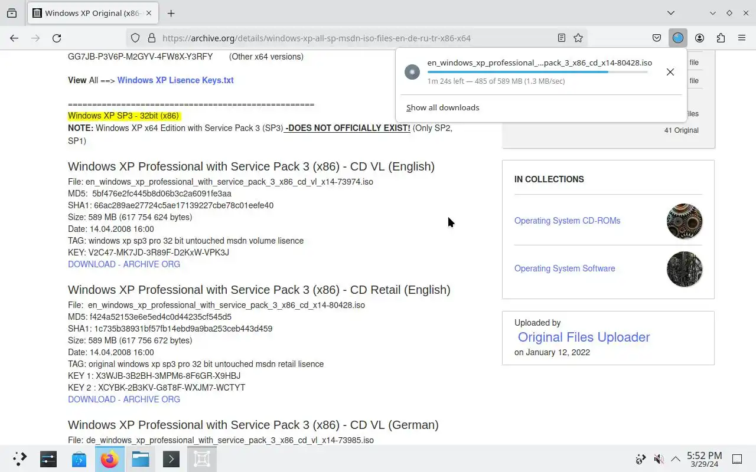Viewport: 756px width, 472px height.
Task: Click the CD VL (German) section heading
Action: tap(253, 425)
